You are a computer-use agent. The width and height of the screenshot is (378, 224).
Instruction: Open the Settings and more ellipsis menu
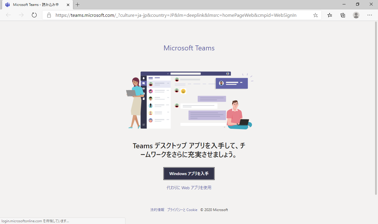[x=370, y=15]
